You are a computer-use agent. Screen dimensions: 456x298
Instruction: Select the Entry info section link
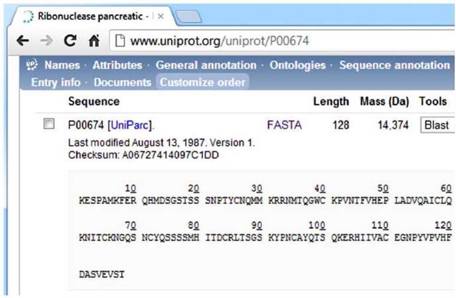[x=56, y=82]
